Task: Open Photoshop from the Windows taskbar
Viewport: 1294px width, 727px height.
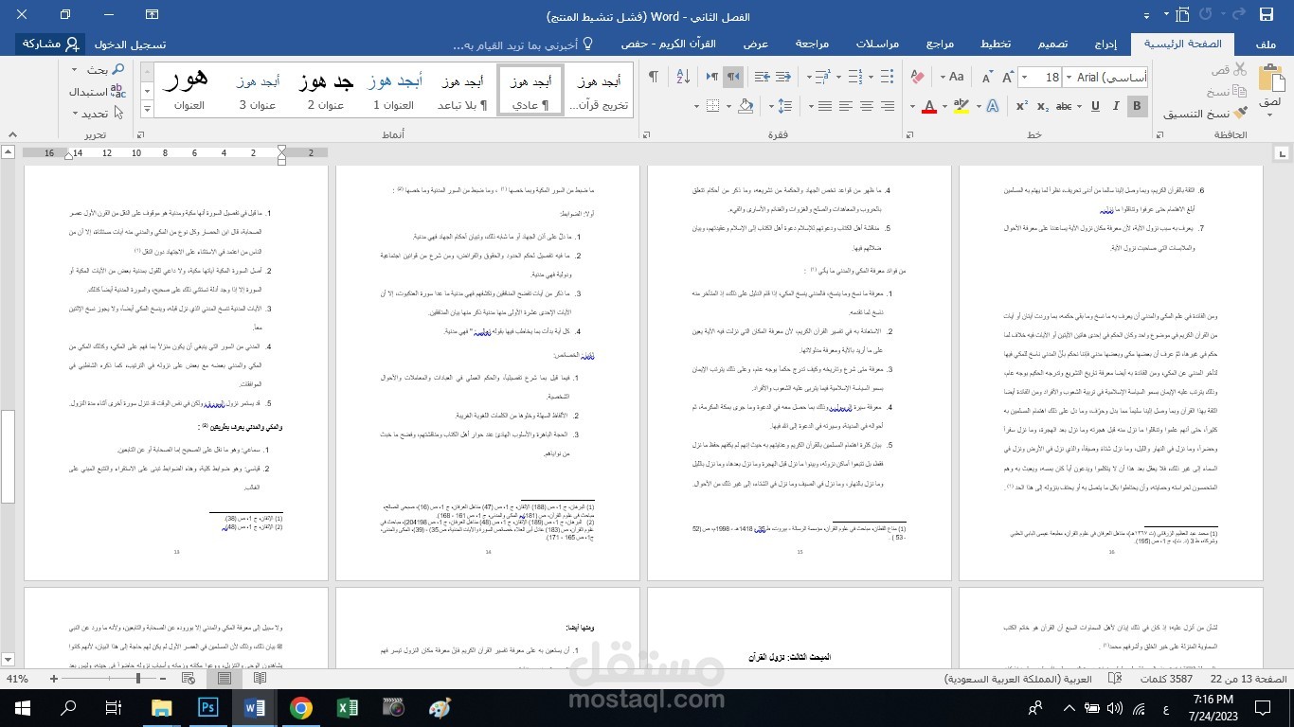Action: tap(208, 708)
